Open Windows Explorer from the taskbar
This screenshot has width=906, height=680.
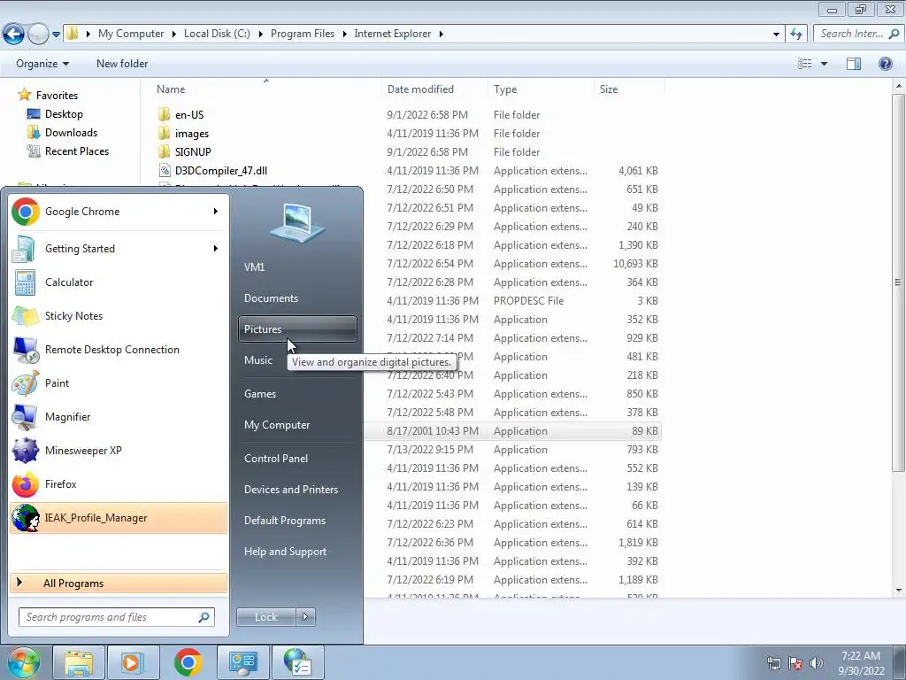[79, 662]
